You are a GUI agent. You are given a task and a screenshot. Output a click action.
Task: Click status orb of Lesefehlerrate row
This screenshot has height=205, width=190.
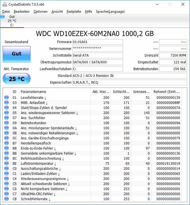tap(6, 97)
